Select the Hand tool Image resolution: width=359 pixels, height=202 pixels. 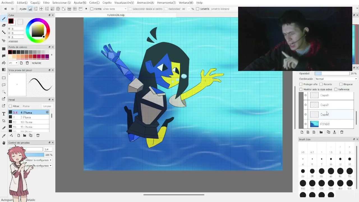4,143
